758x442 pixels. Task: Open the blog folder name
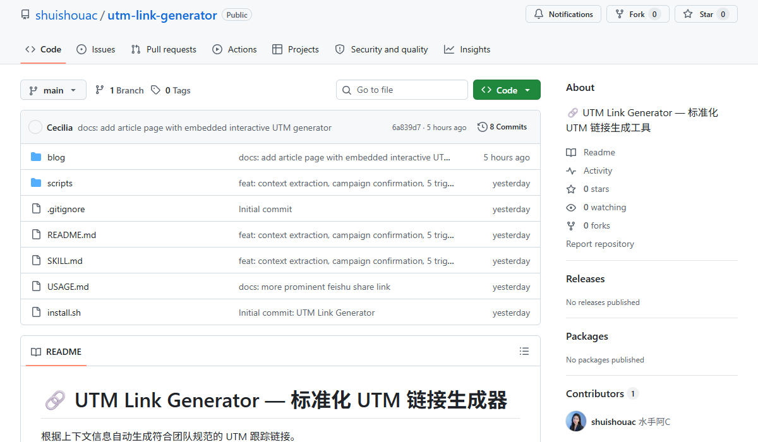click(x=56, y=157)
